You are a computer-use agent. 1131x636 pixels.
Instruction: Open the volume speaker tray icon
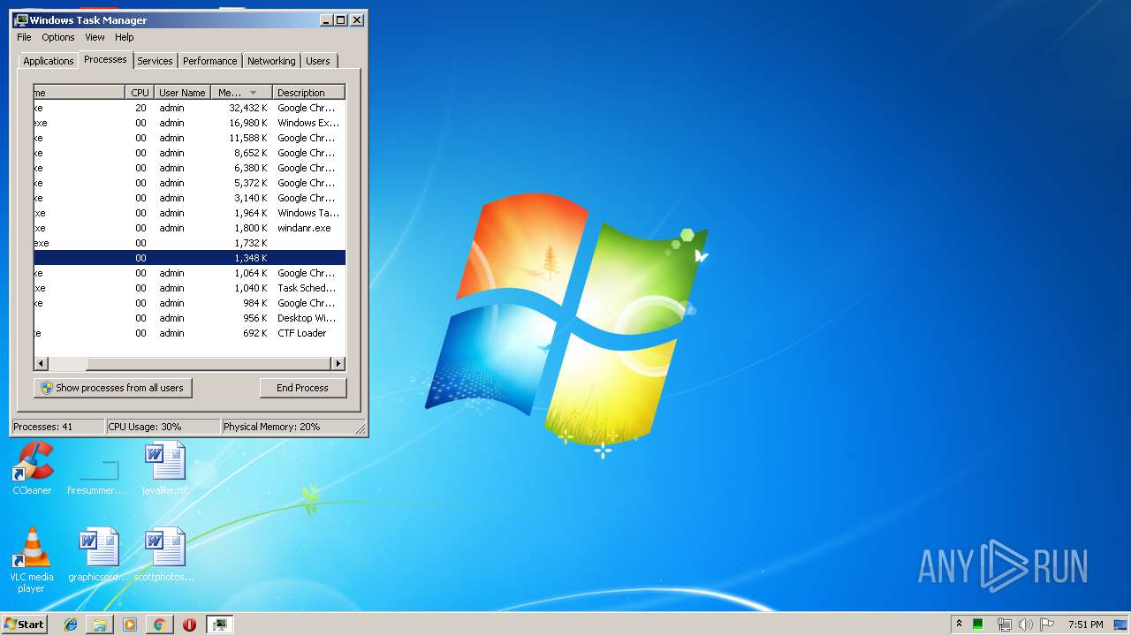tap(1026, 625)
